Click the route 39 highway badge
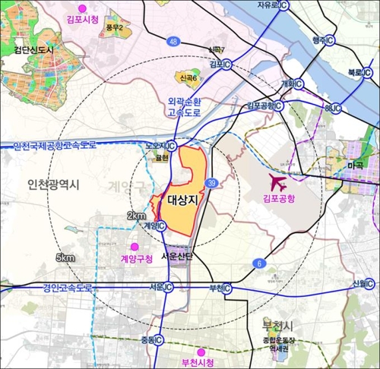The height and width of the screenshot is (369, 380). 211,183
